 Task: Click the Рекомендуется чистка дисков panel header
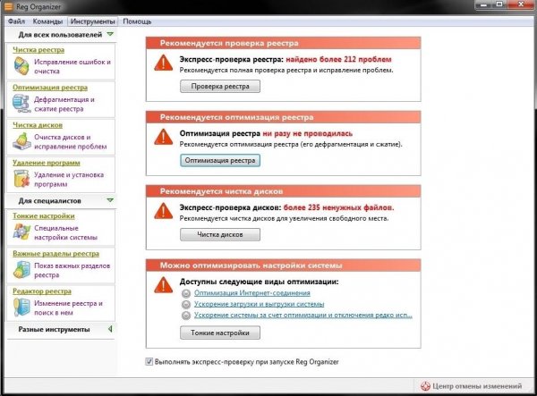click(283, 191)
